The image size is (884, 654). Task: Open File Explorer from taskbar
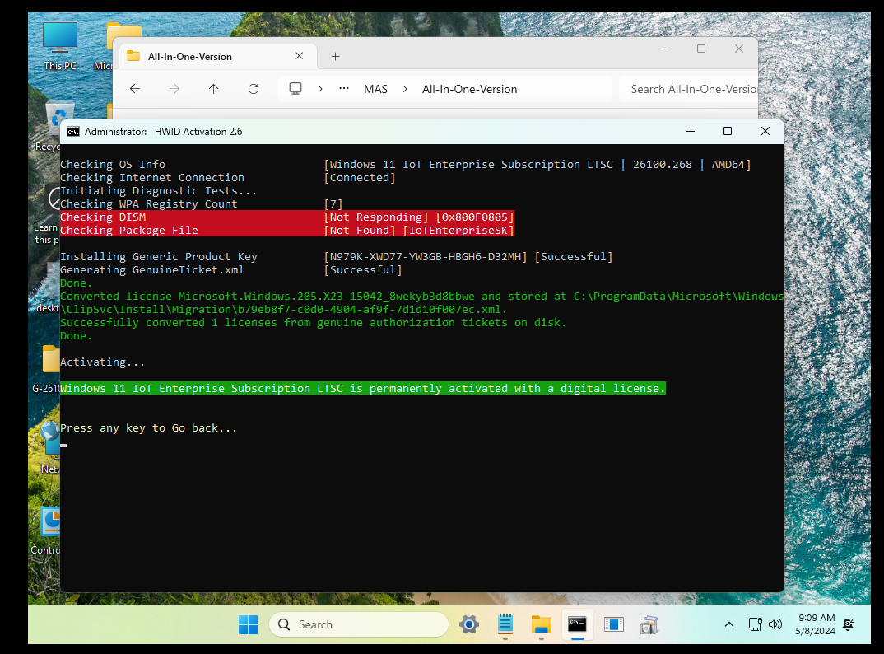coord(542,624)
